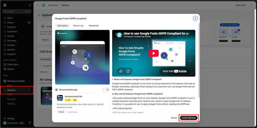Screen dimensions: 257x128
Task: Open the three-dot more menu
Action: [x=251, y=5]
